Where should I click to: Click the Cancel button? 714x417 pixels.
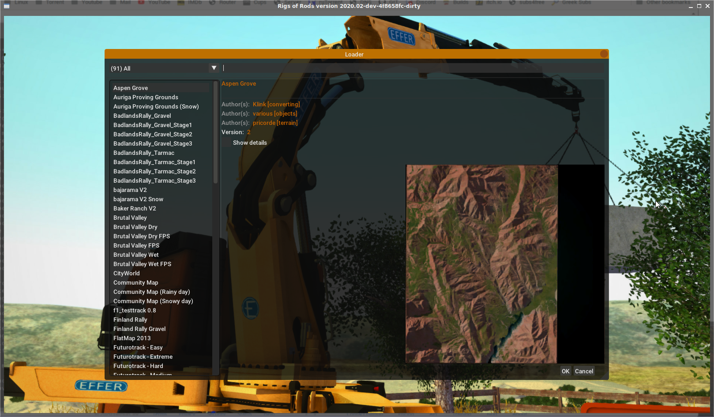(584, 371)
